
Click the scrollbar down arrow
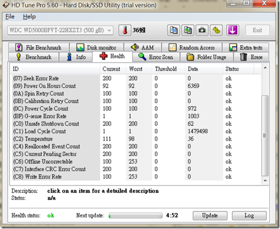pyautogui.click(x=265, y=181)
